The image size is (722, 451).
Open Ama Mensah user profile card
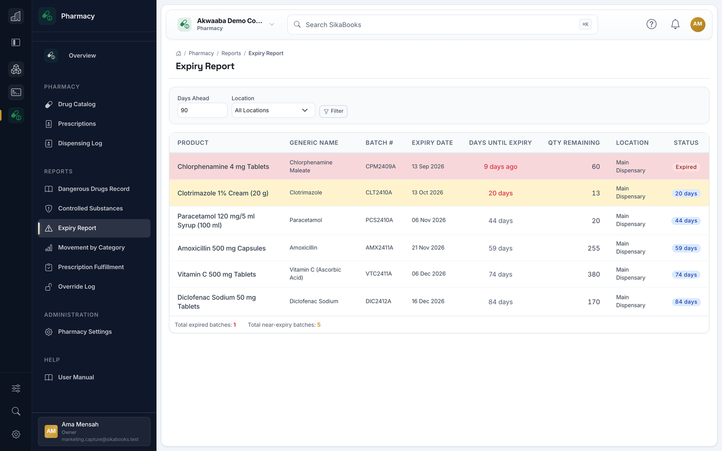click(x=94, y=432)
